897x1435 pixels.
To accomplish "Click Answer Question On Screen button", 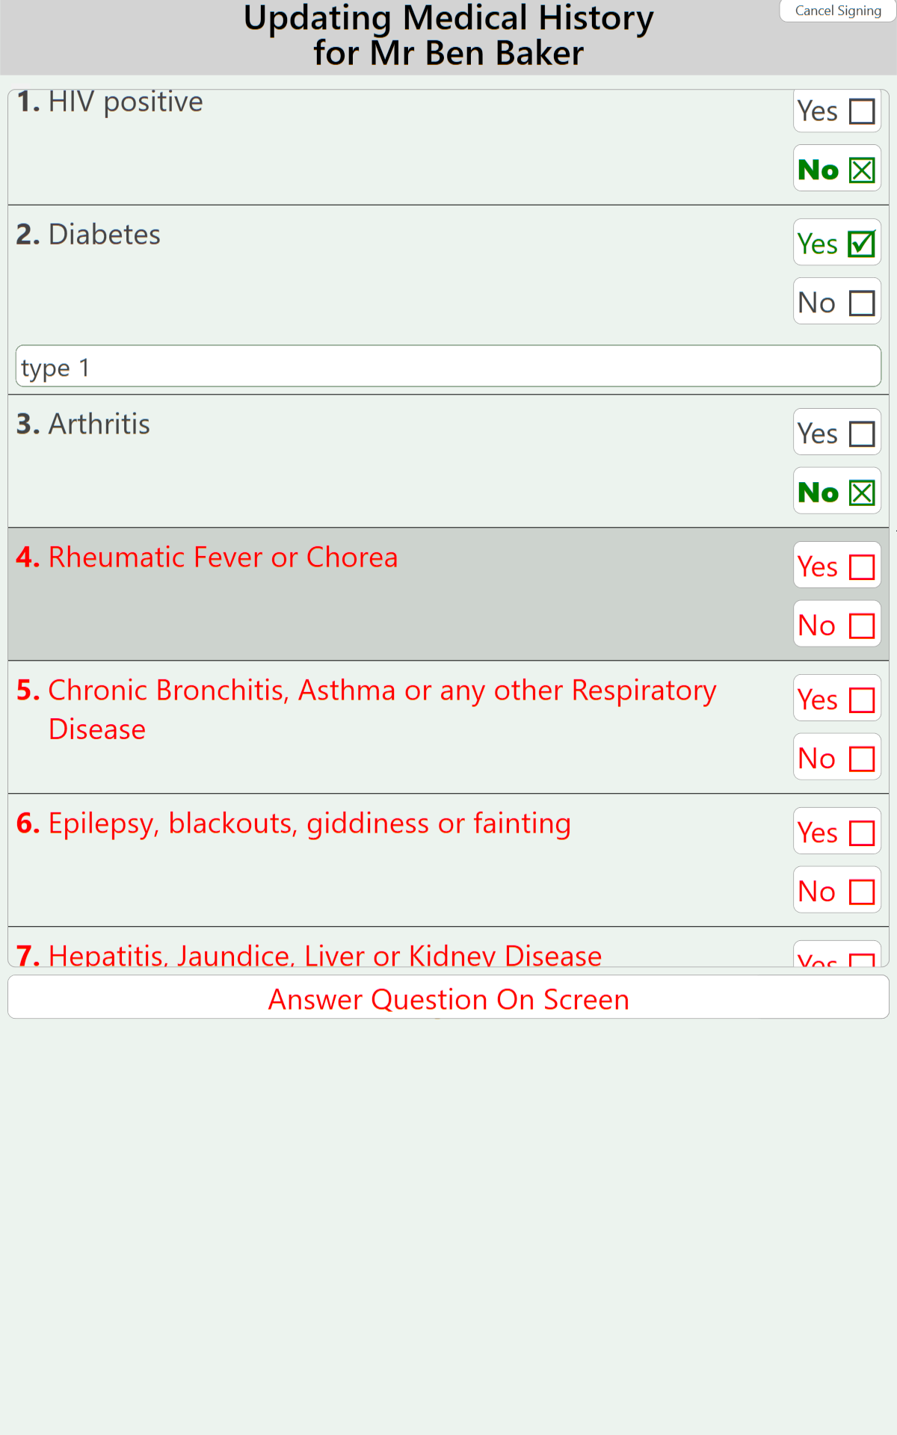I will tap(449, 999).
